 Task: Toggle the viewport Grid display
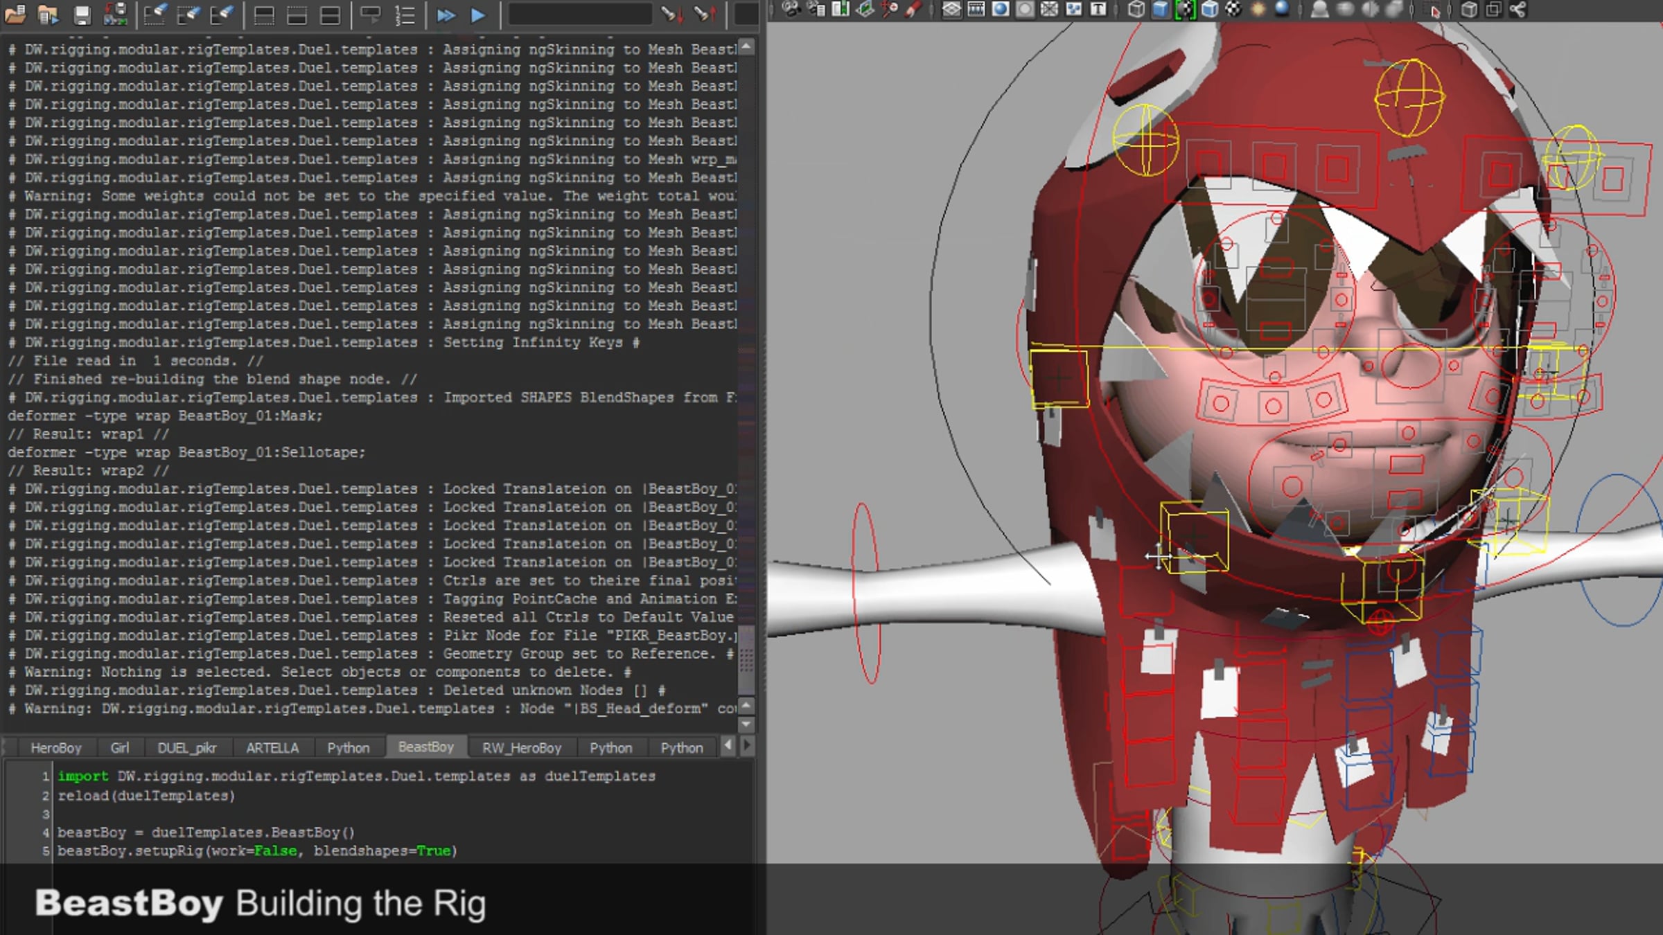[952, 9]
